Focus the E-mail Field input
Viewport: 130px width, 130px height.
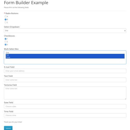(65, 71)
